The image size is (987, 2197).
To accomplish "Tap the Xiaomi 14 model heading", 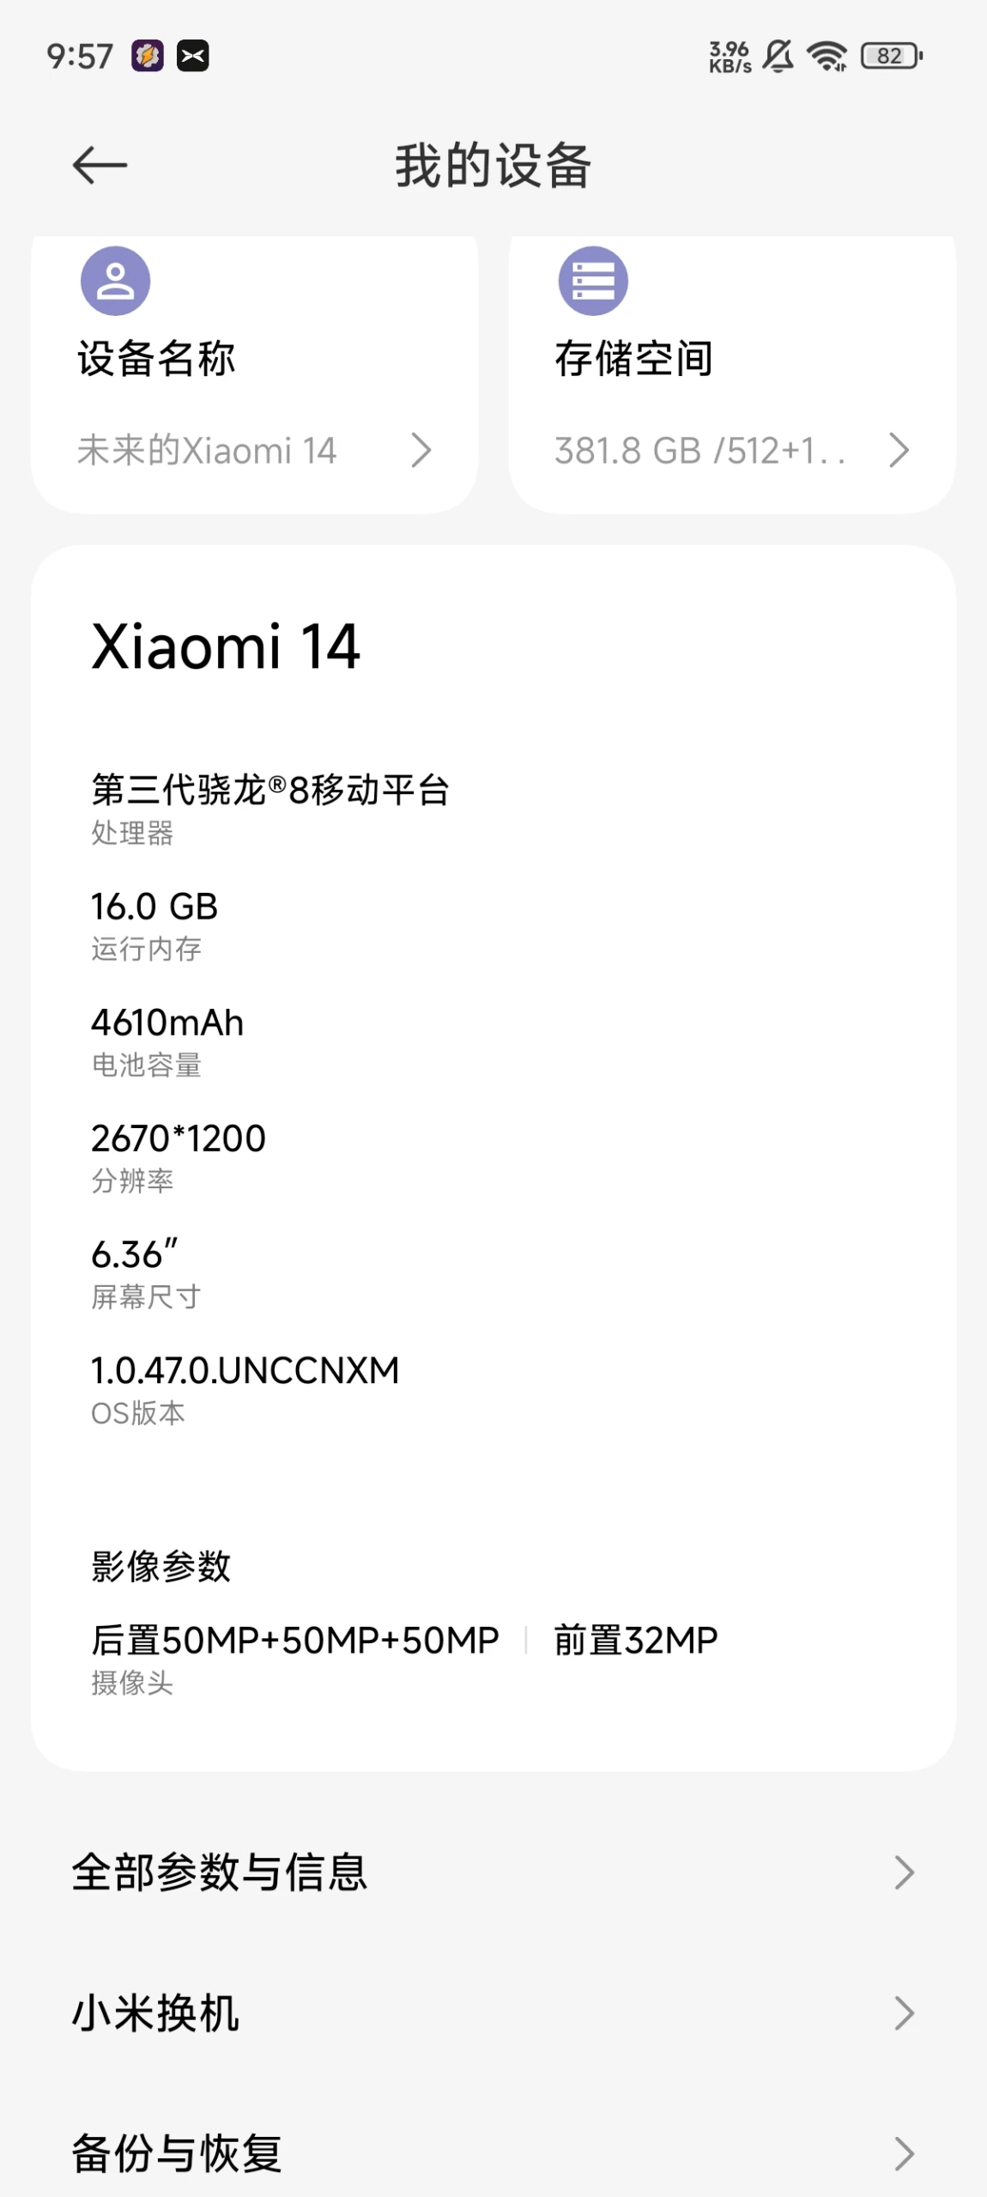I will (x=226, y=646).
